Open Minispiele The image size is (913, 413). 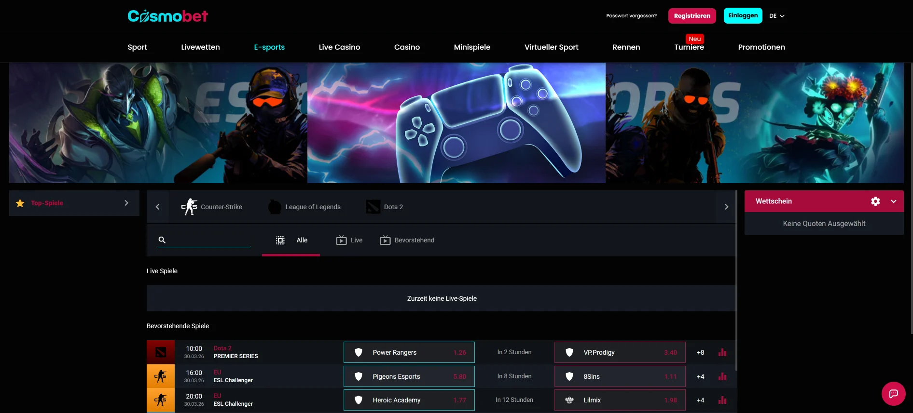coord(472,47)
